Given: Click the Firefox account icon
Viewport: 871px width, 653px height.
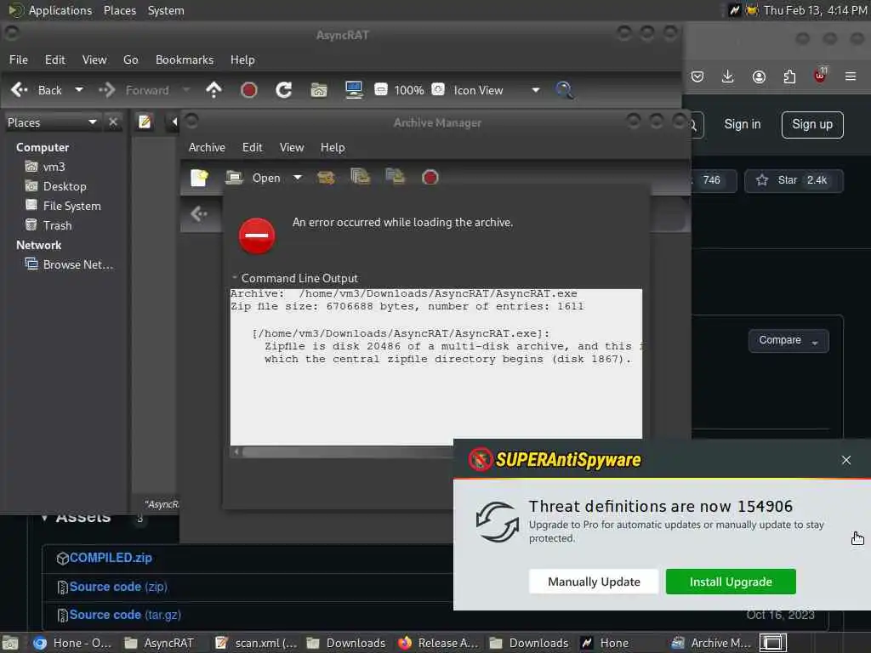Looking at the screenshot, I should (x=759, y=77).
